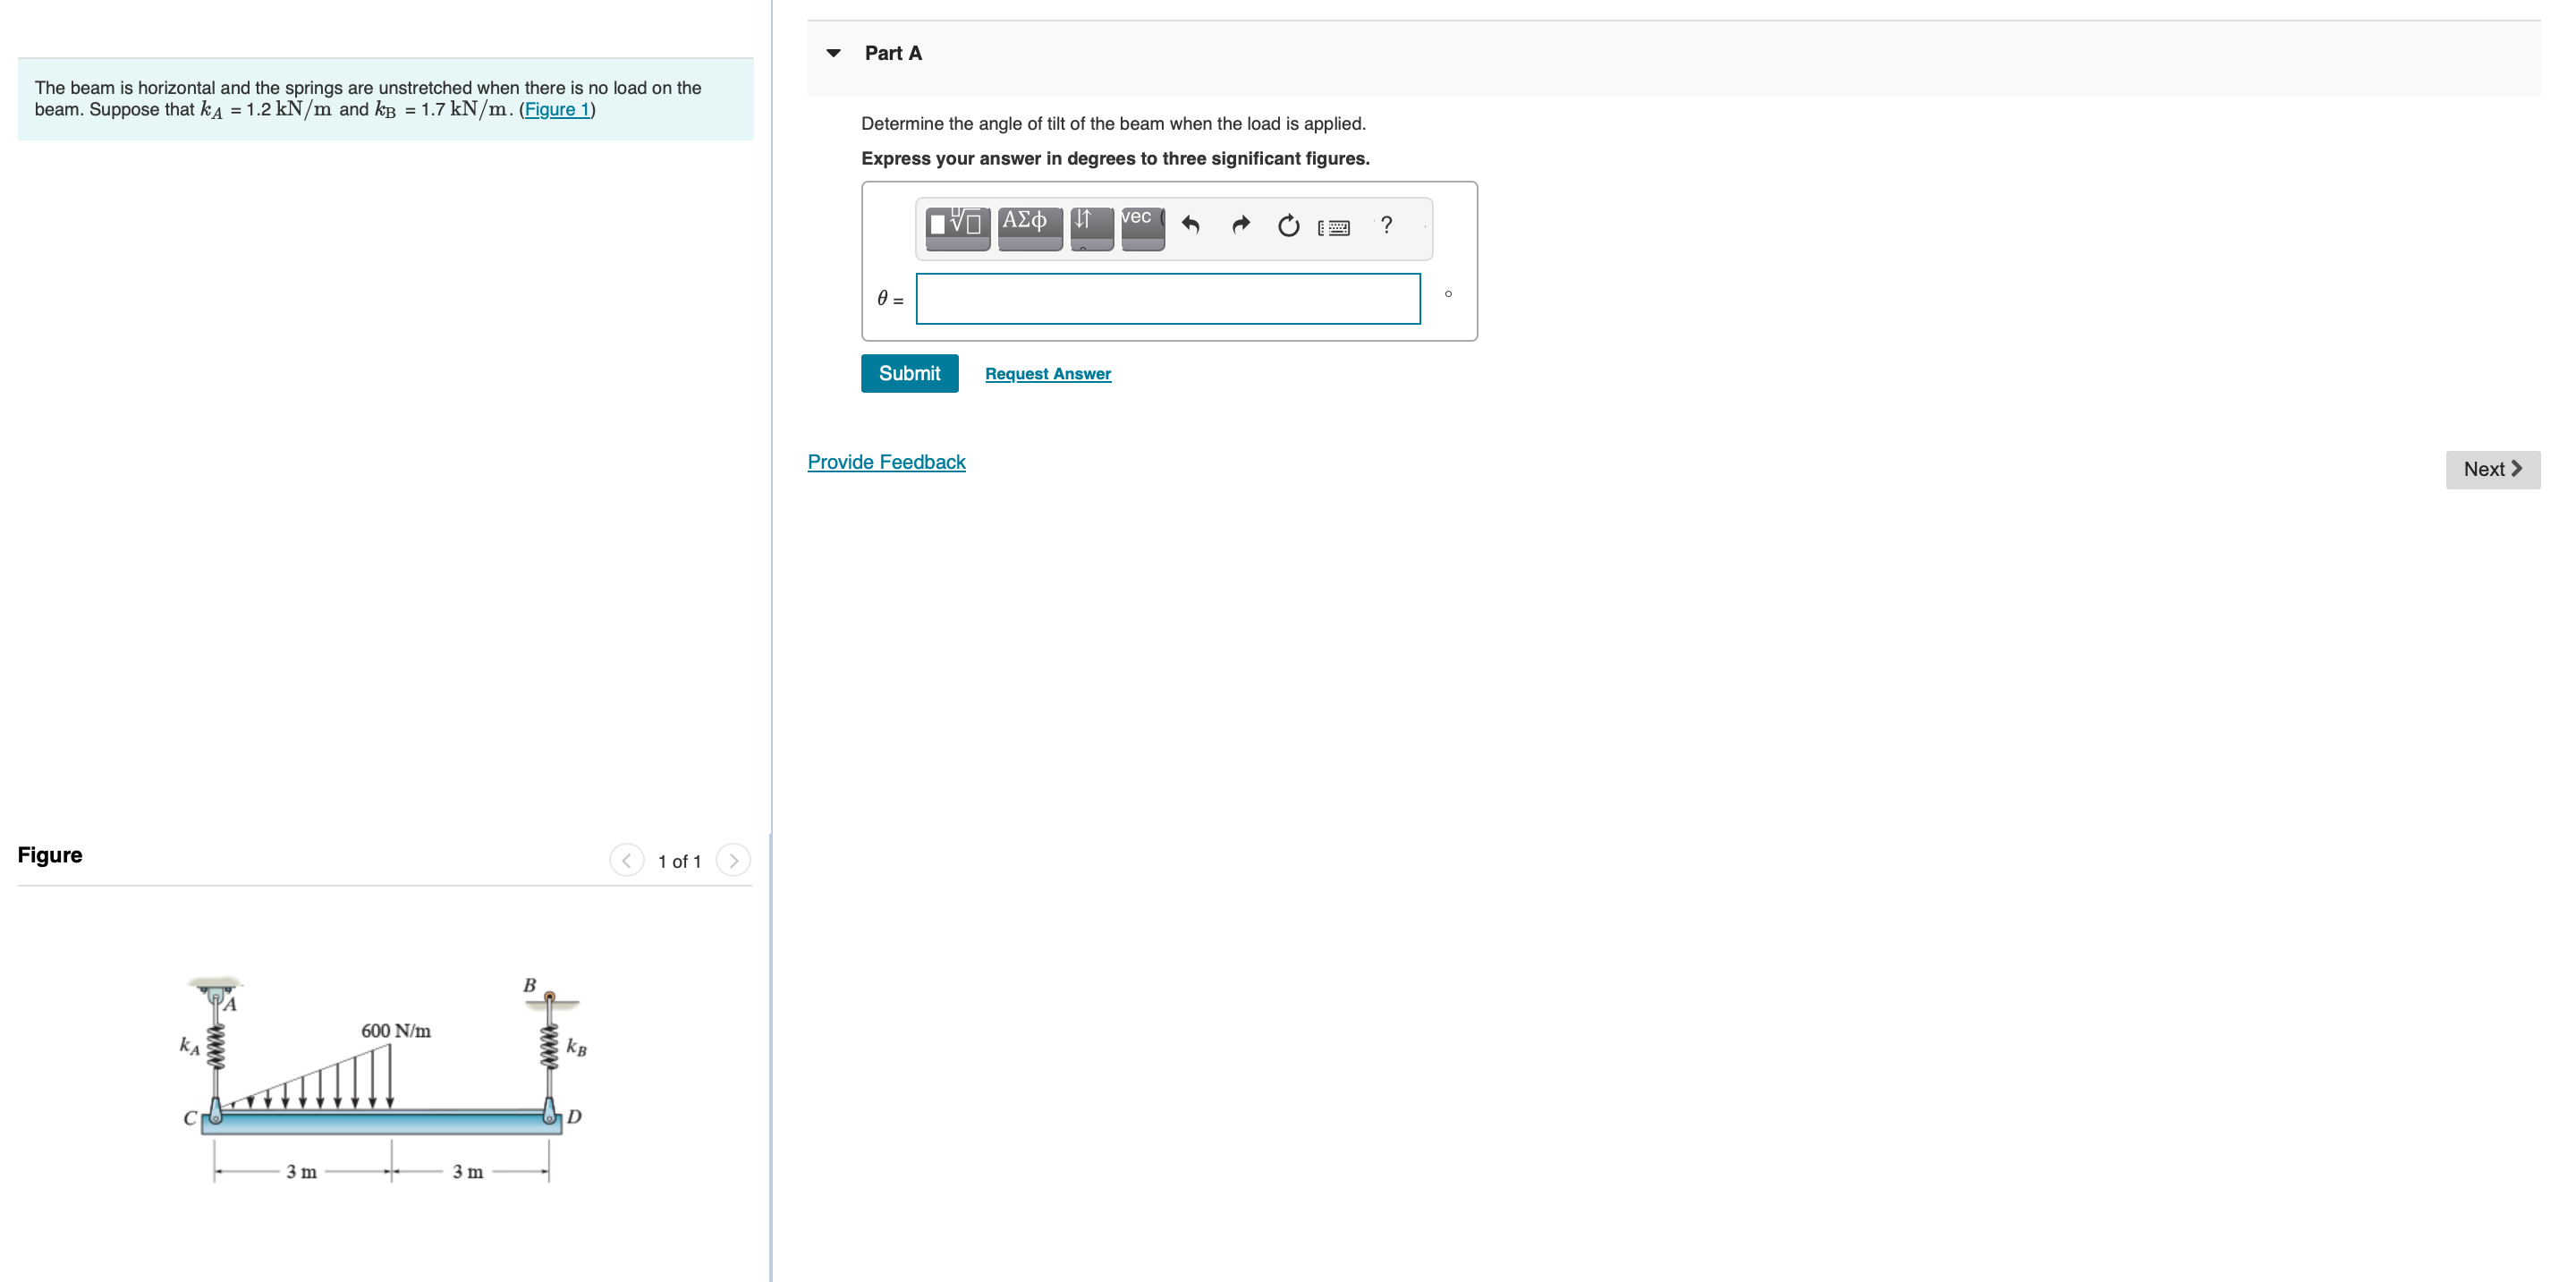Go to the Next problem
This screenshot has height=1282, width=2576.
click(x=2491, y=469)
